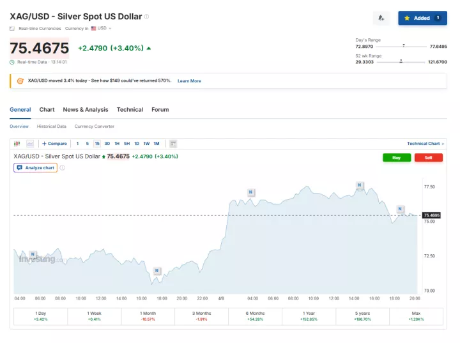The image size is (460, 343).
Task: Toggle the Added watchlist star button
Action: [x=422, y=18]
